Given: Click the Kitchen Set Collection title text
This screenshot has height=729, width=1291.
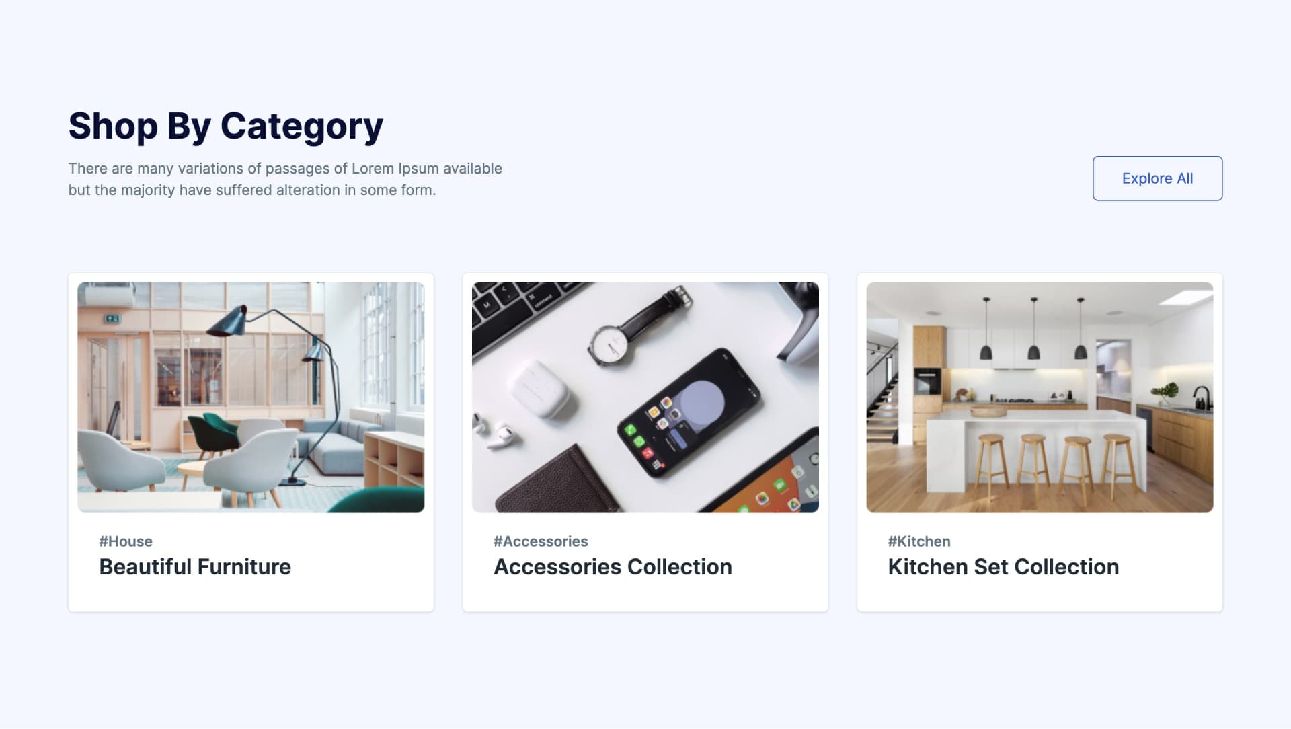Looking at the screenshot, I should pyautogui.click(x=1004, y=566).
